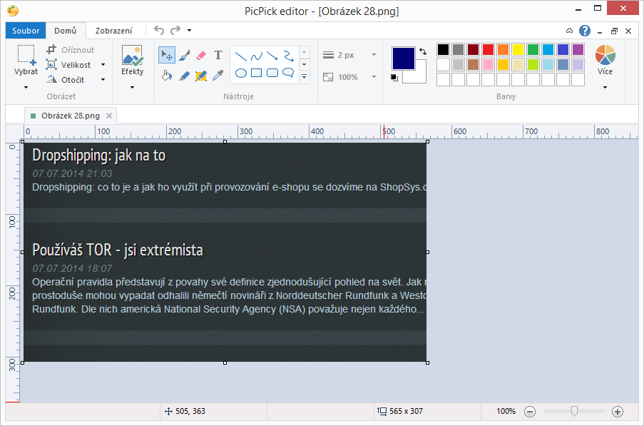Select the brush tool in Nástroje
644x426 pixels.
(184, 56)
